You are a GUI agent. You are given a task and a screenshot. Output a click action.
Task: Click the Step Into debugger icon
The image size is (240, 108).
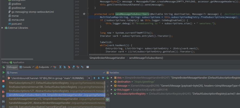point(64,67)
